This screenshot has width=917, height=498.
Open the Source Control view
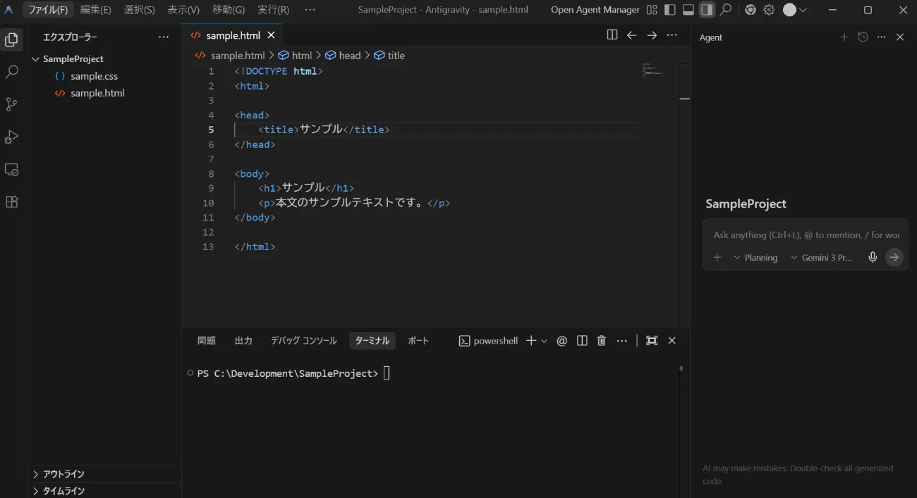11,104
